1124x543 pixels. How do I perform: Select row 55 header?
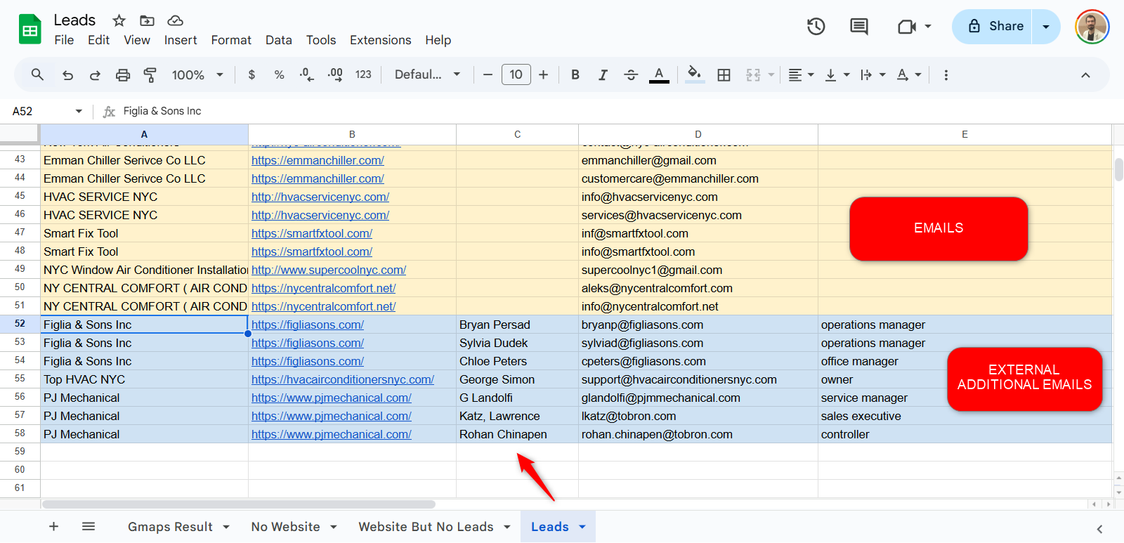(x=20, y=379)
